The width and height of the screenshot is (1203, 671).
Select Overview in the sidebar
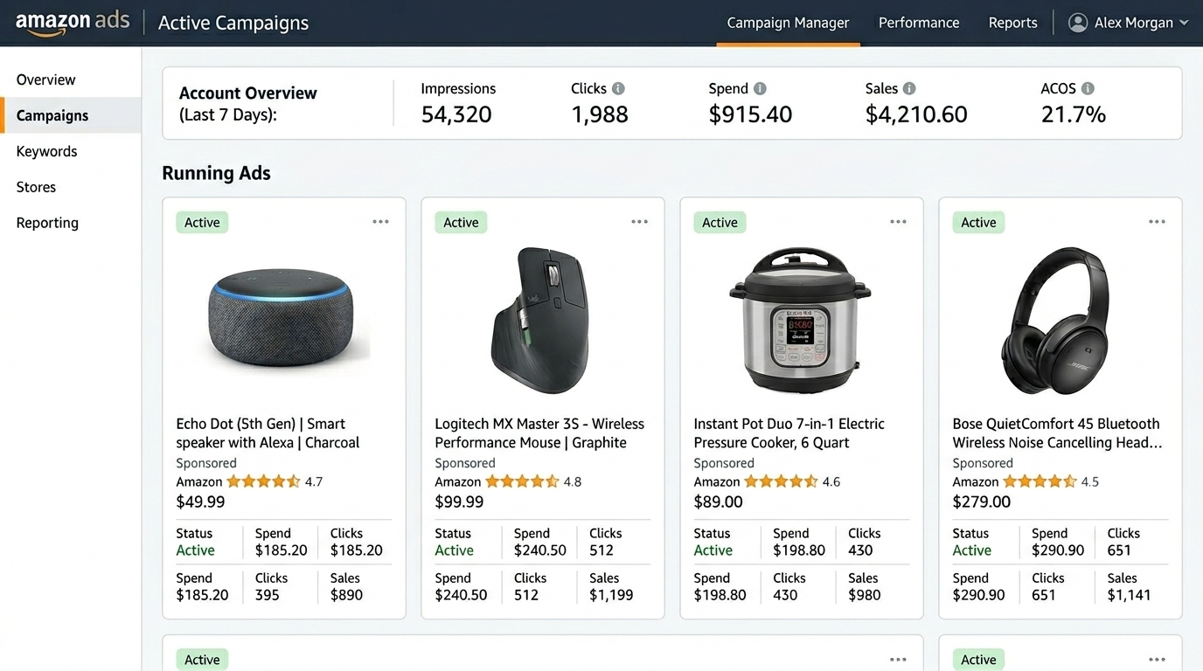click(45, 79)
